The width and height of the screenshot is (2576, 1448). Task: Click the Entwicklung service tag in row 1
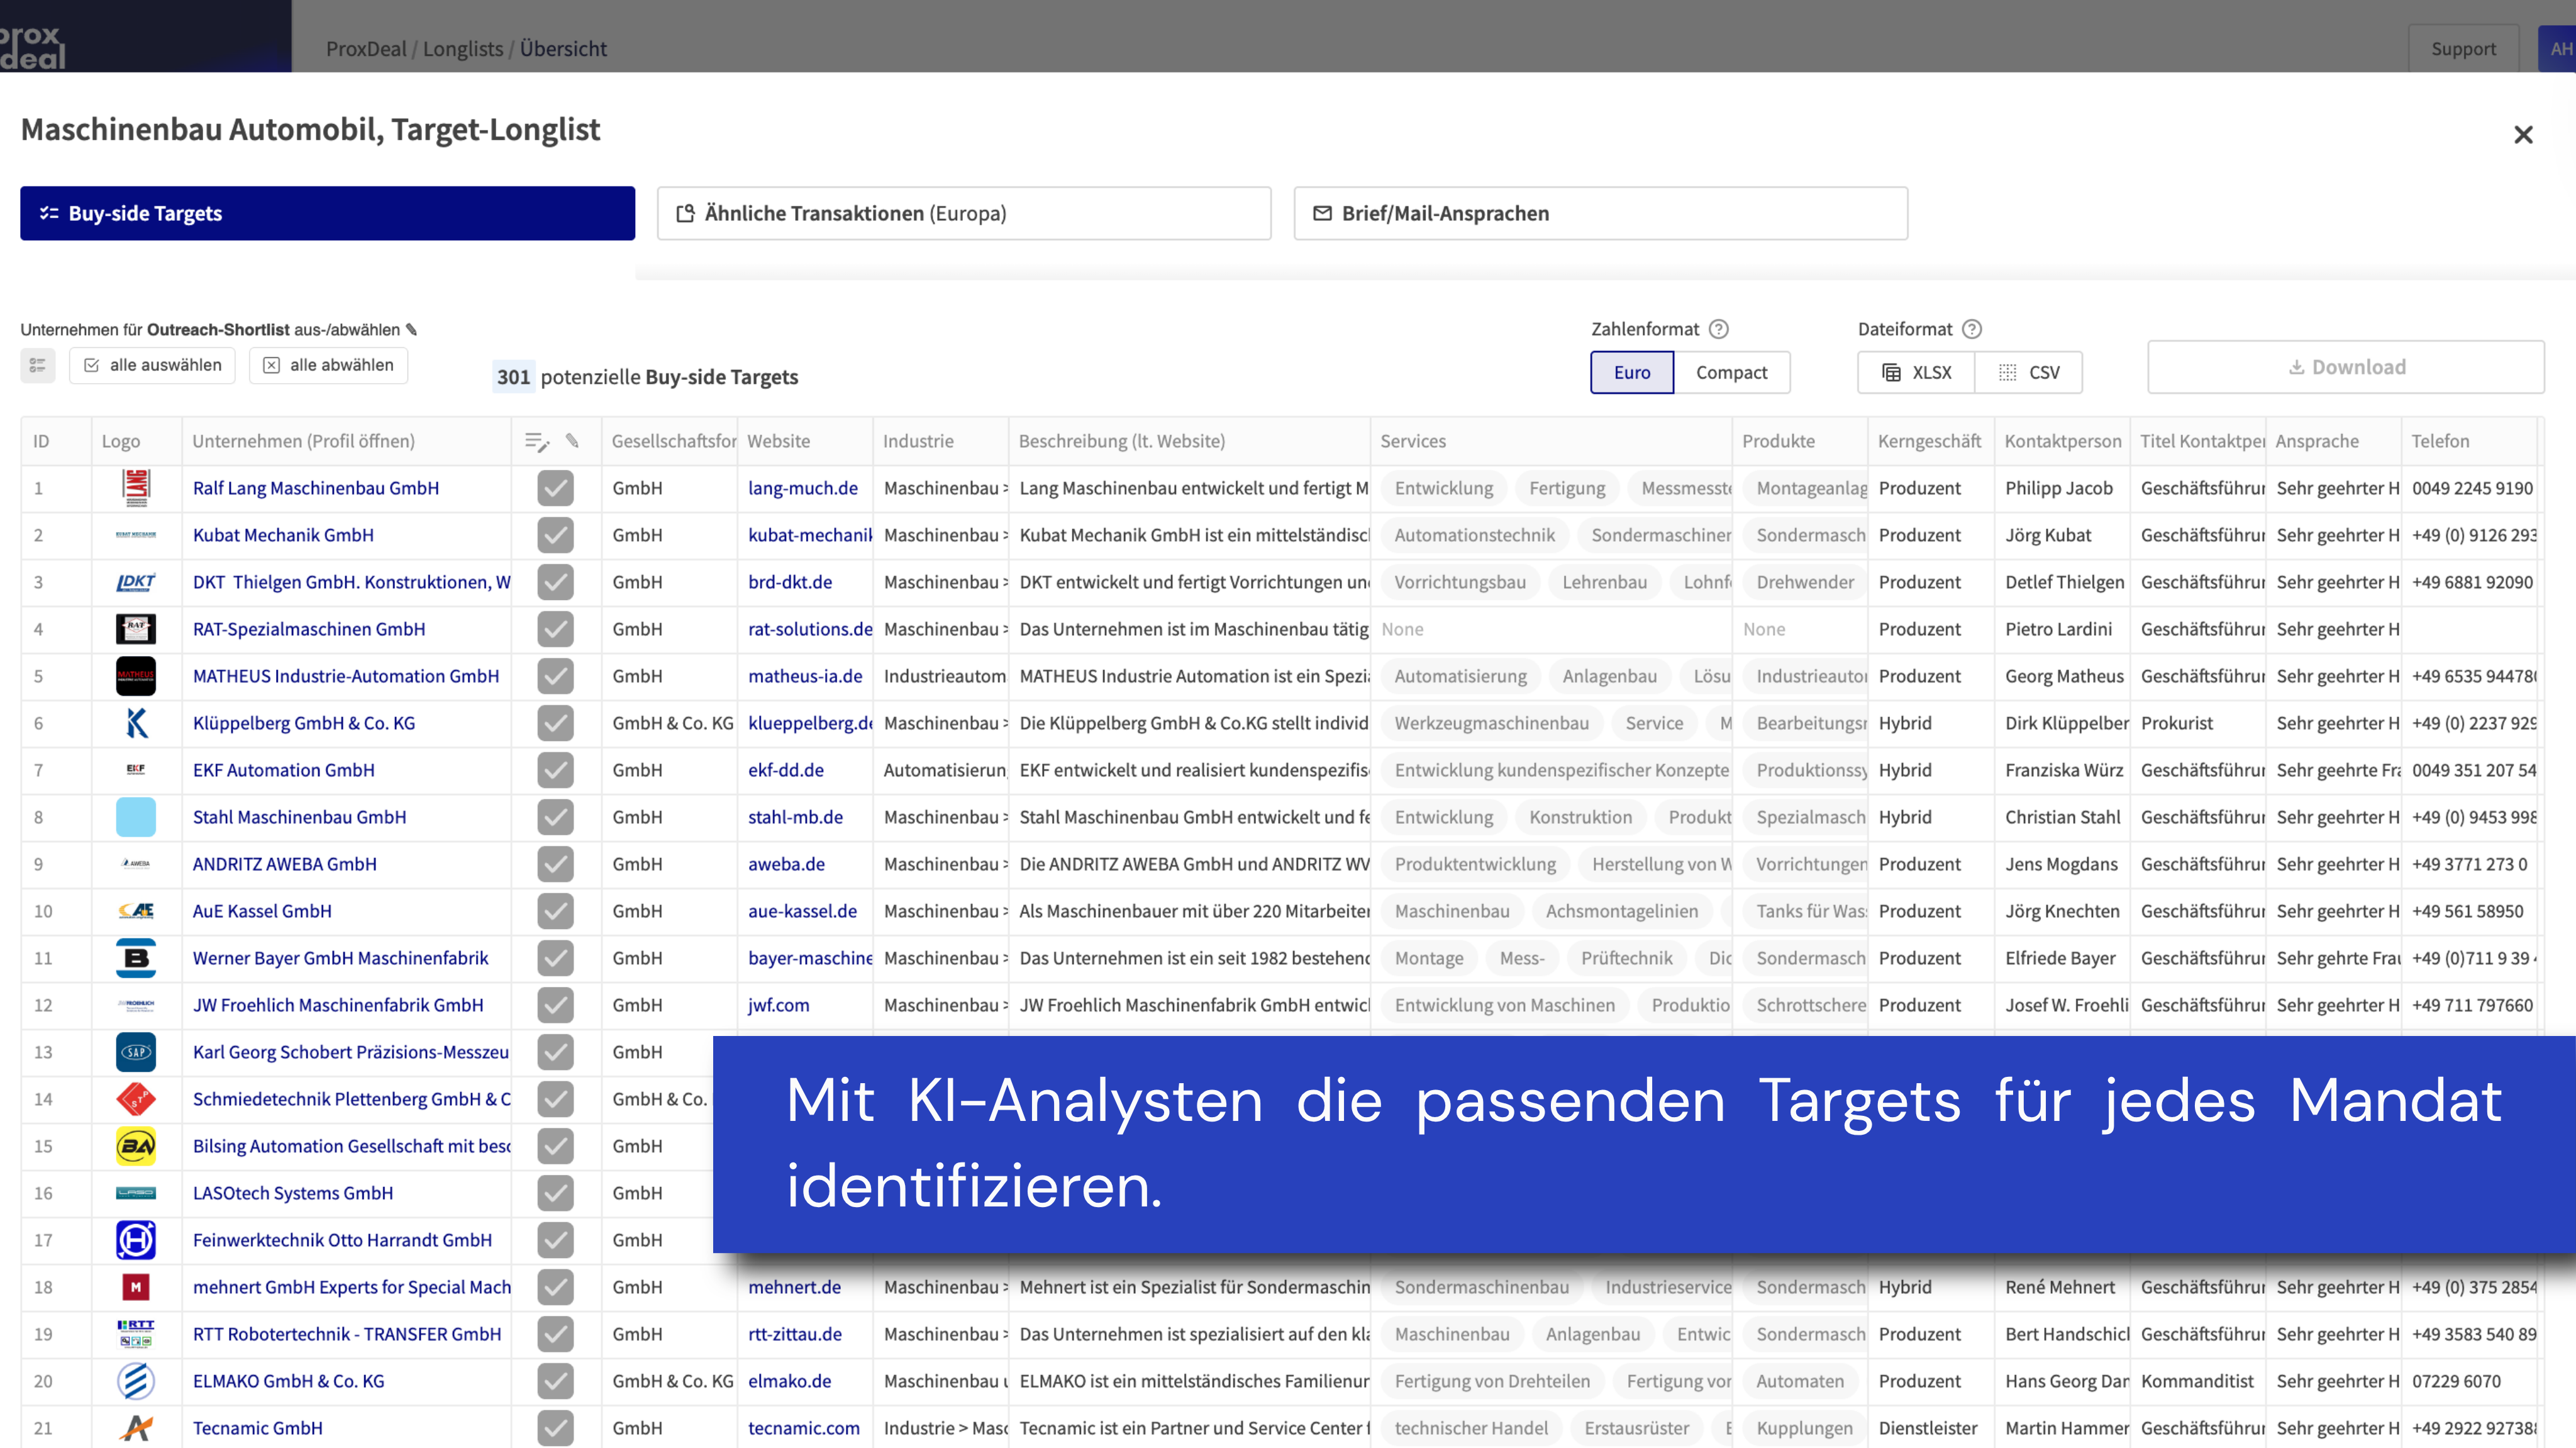click(1443, 488)
